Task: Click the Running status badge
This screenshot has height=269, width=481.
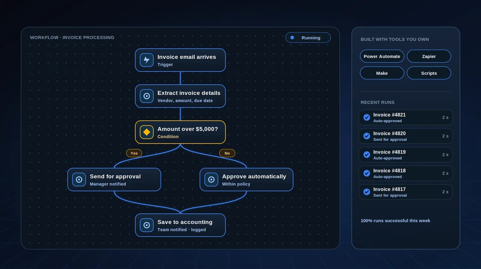Action: (308, 38)
